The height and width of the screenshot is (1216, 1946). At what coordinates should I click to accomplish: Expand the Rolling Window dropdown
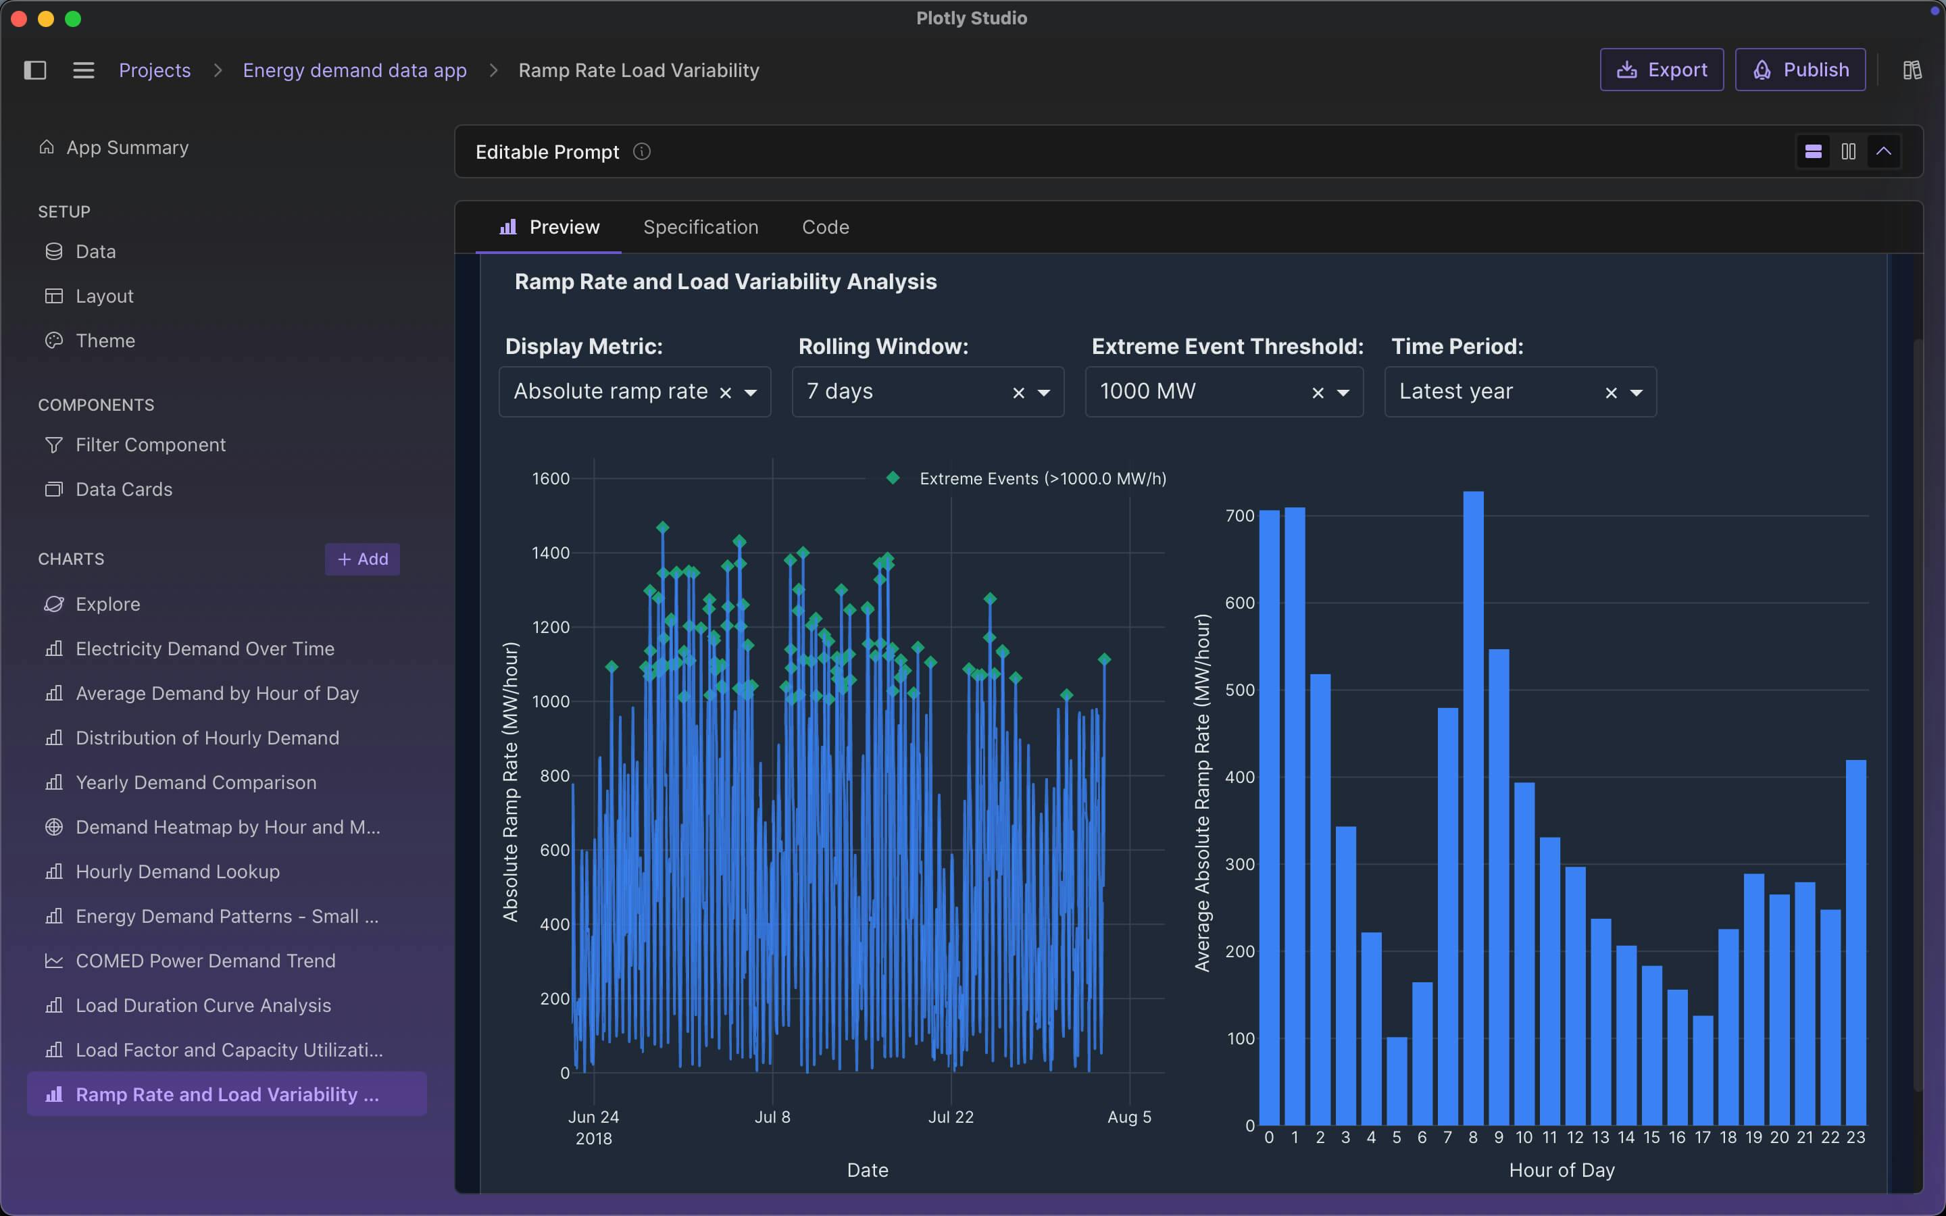click(1044, 392)
